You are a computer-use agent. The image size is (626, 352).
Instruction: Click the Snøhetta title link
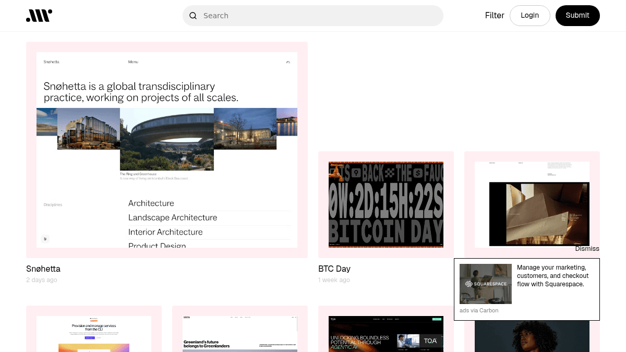click(43, 269)
